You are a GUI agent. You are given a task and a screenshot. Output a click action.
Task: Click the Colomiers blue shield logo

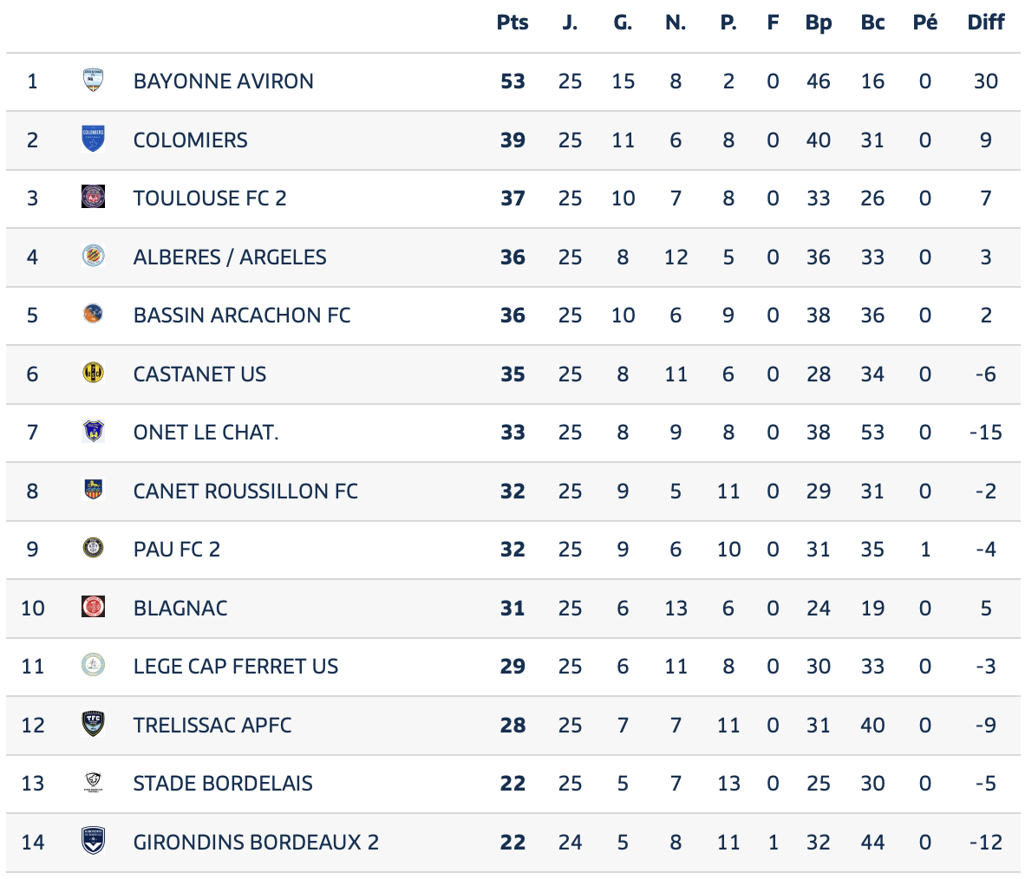coord(93,140)
